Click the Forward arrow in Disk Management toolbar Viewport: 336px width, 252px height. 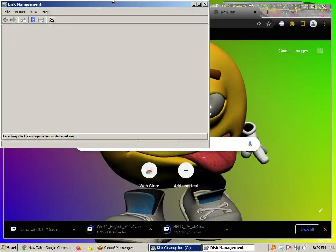(13, 20)
